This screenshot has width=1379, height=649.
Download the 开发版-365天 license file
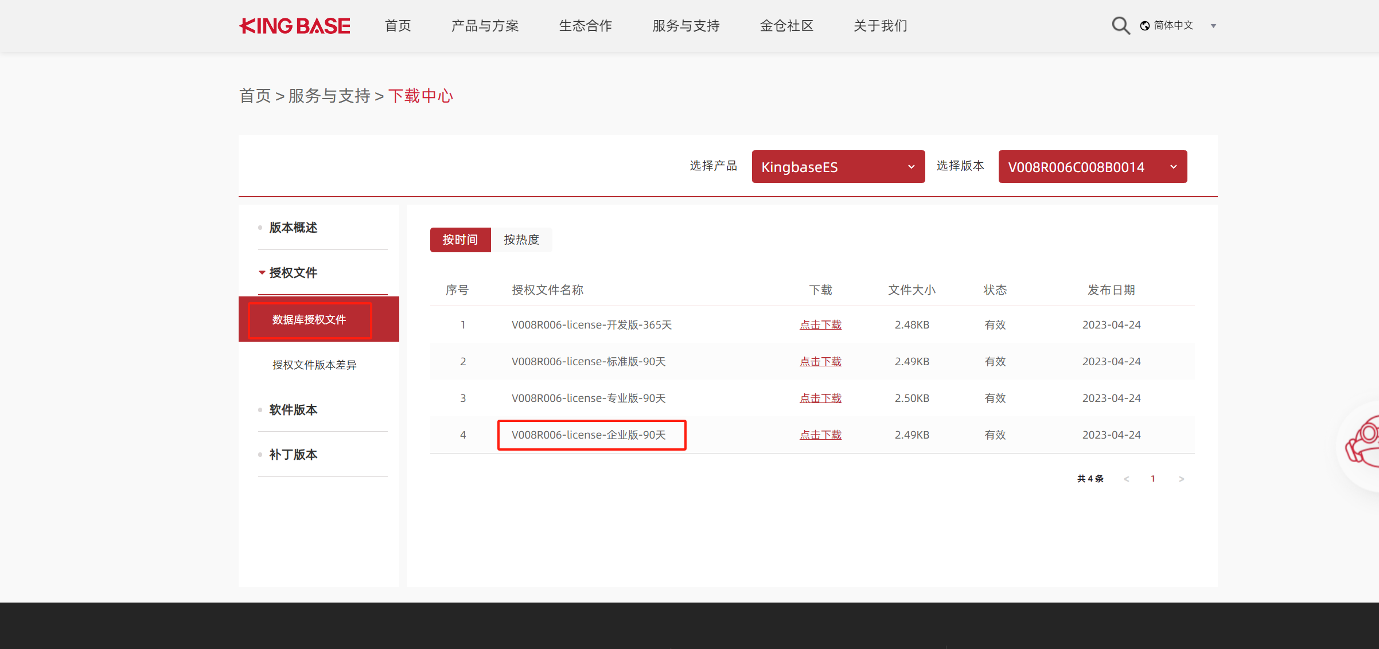(820, 325)
